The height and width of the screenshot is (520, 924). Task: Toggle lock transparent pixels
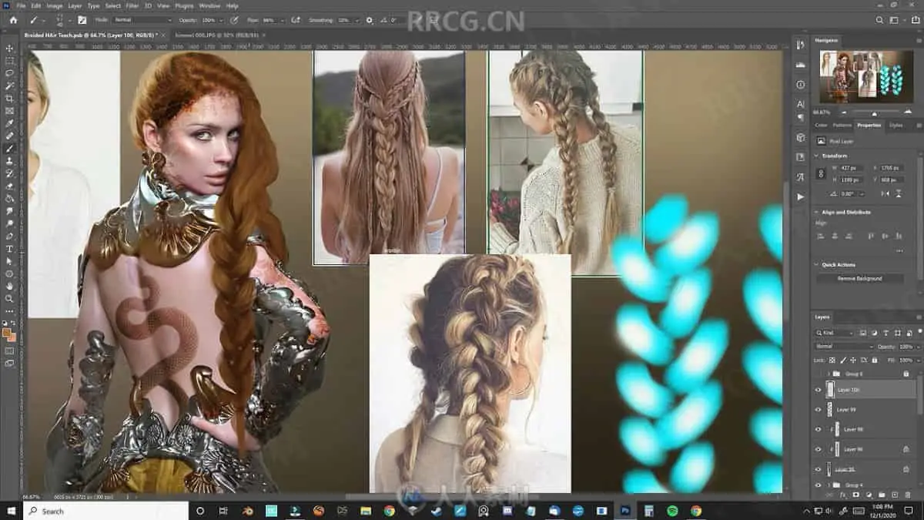click(x=831, y=360)
